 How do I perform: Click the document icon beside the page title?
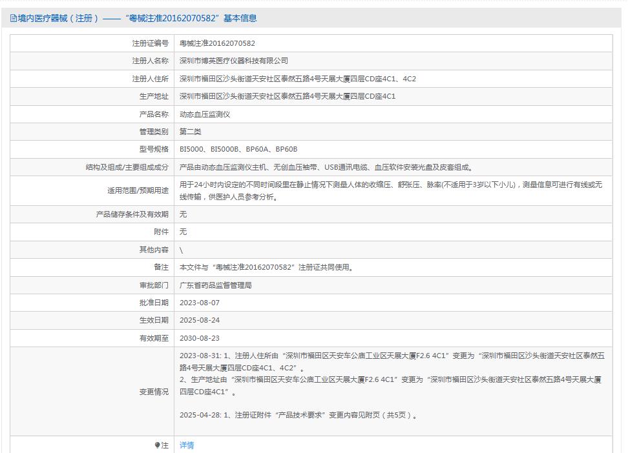[x=14, y=19]
